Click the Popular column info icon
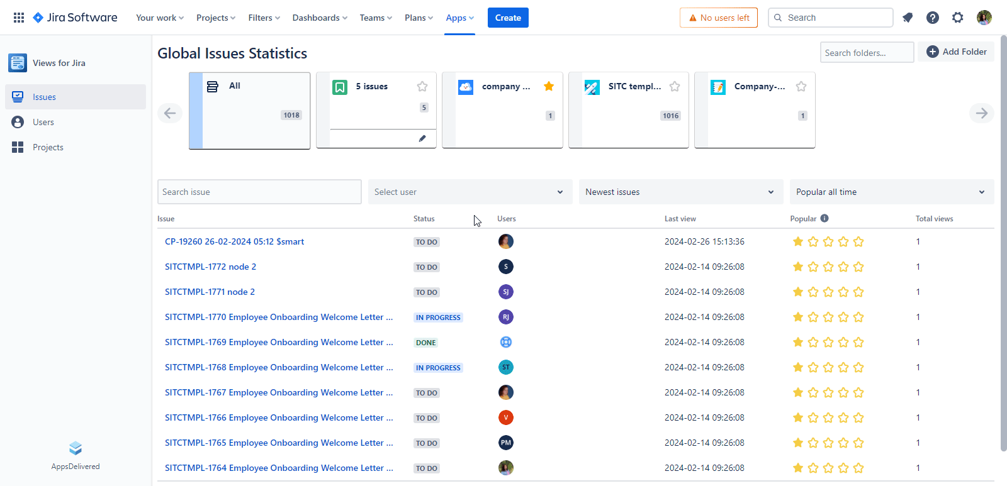Screen dimensions: 1007x486 pyautogui.click(x=824, y=218)
